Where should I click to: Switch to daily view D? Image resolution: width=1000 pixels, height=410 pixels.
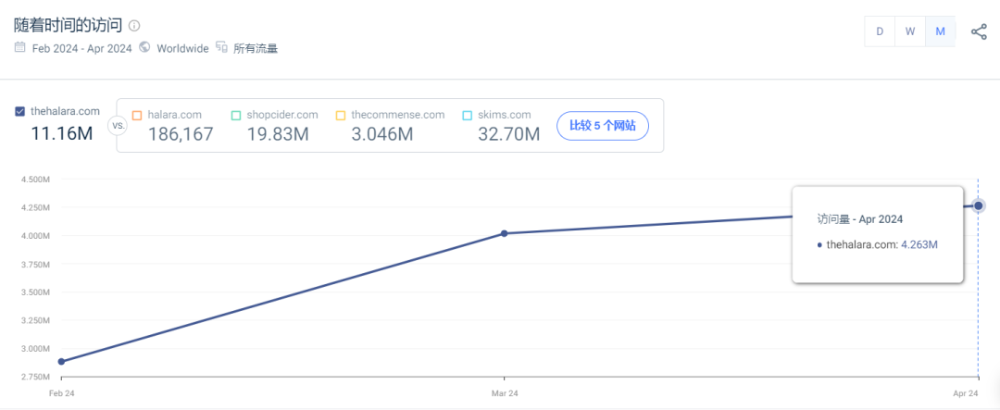[x=880, y=31]
